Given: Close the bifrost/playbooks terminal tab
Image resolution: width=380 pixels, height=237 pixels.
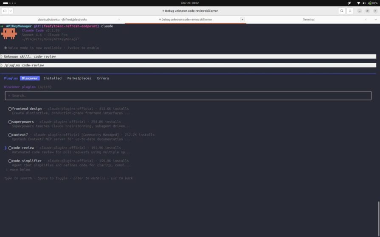Looking at the screenshot, I should (x=119, y=20).
